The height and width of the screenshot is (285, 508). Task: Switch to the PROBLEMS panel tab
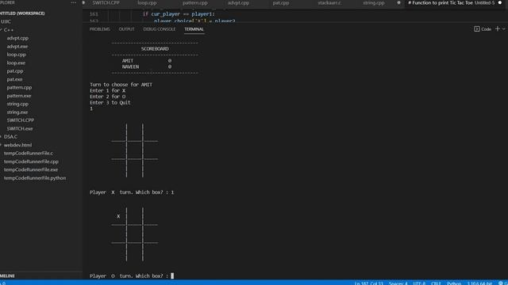coord(100,29)
